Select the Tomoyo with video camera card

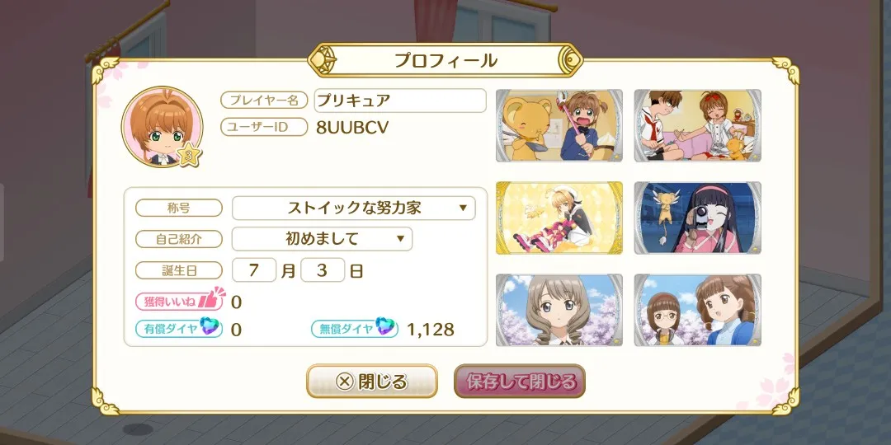tap(698, 218)
